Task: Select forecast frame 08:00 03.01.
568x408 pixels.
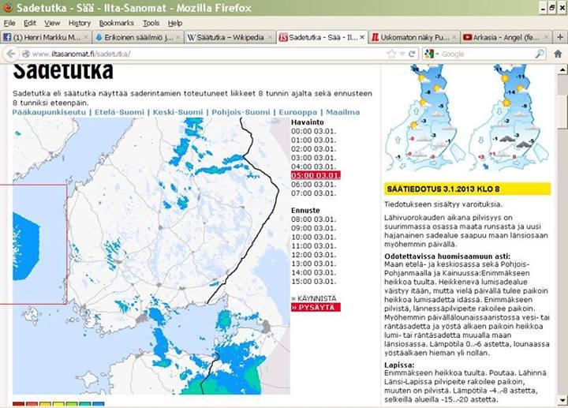Action: click(x=314, y=219)
